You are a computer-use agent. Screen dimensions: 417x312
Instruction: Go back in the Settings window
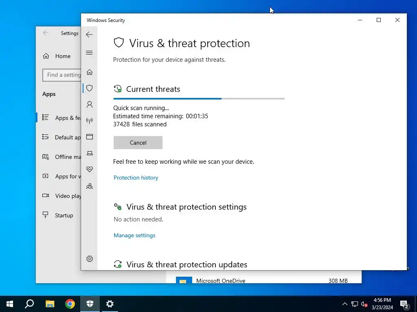point(46,33)
